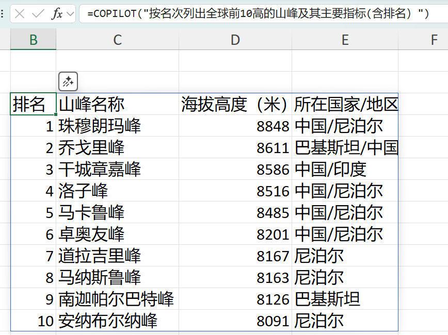Click the cell containing 珠穆朗玛峰
The width and height of the screenshot is (448, 335).
(117, 126)
